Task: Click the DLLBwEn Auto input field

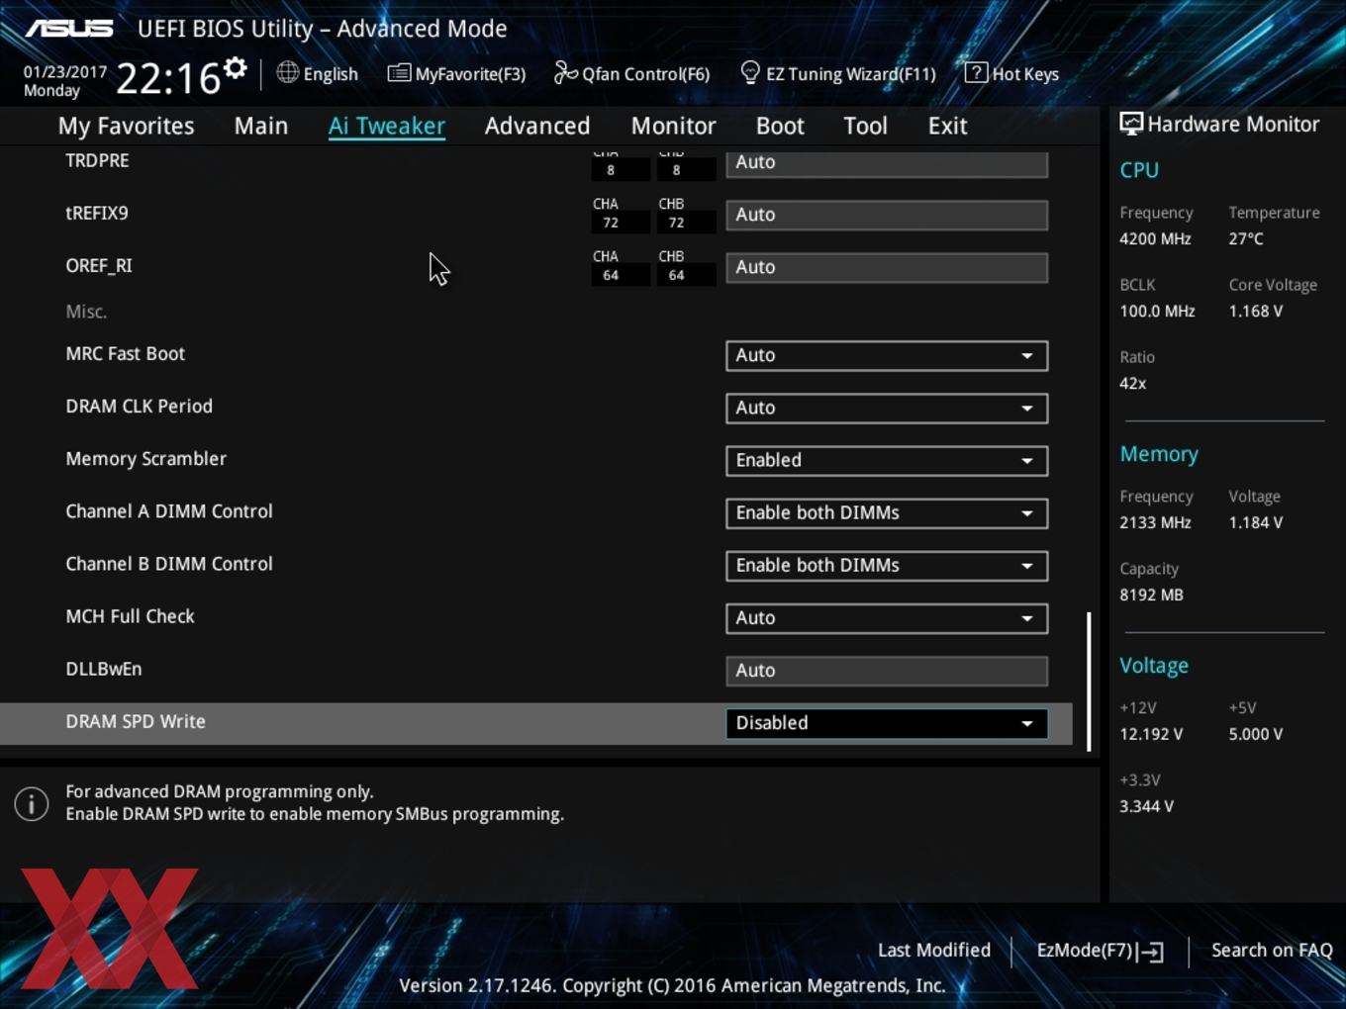Action: coord(887,671)
